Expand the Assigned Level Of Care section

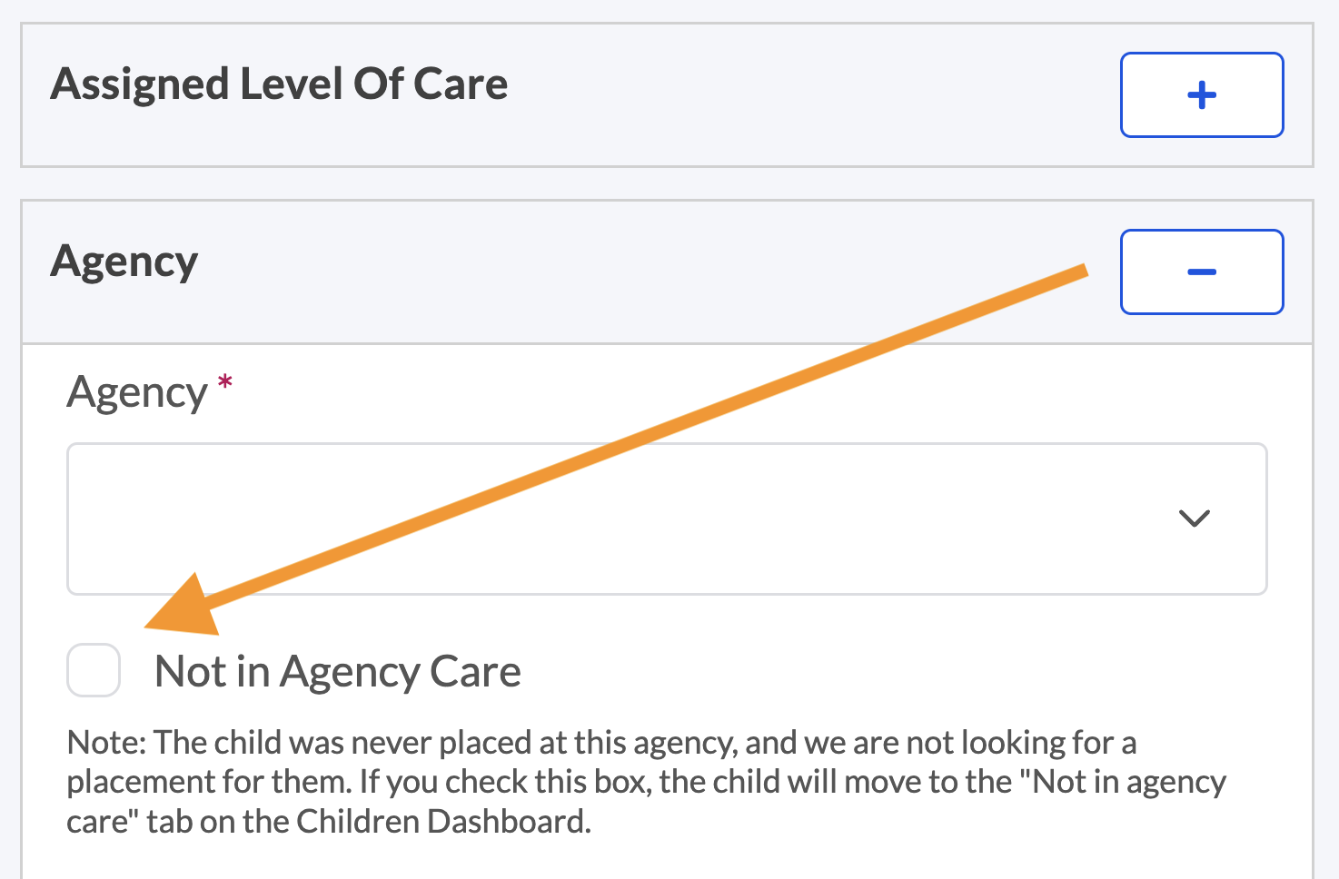point(1201,95)
